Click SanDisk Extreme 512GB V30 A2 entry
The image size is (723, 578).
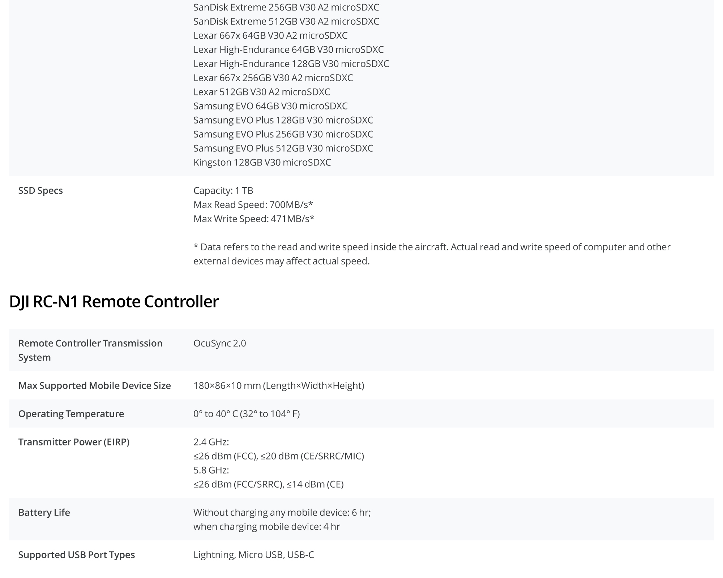click(x=286, y=22)
